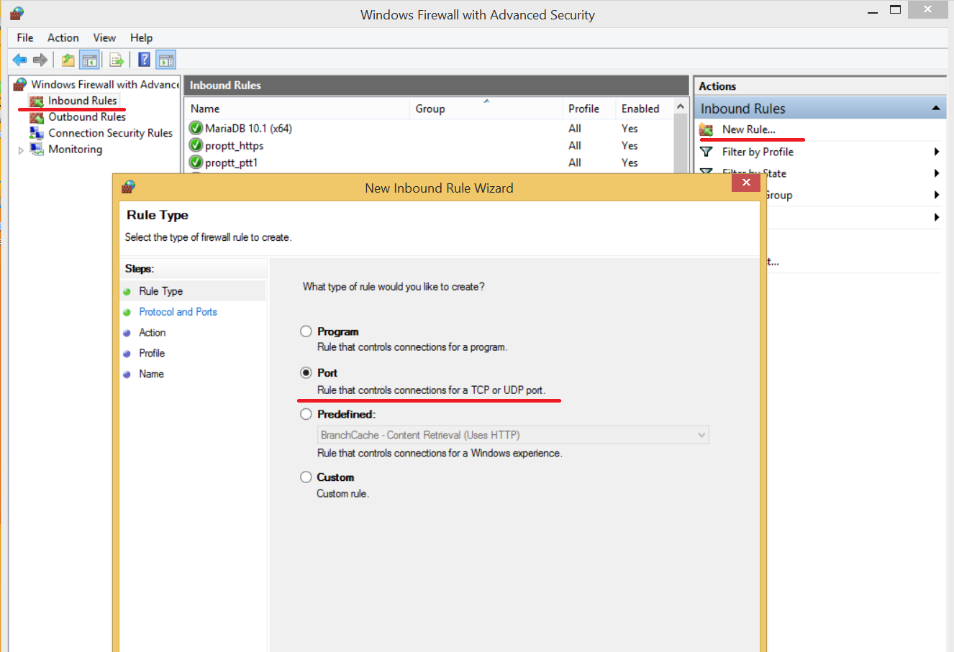The image size is (954, 652).
Task: Expand the Monitoring tree node
Action: click(21, 150)
